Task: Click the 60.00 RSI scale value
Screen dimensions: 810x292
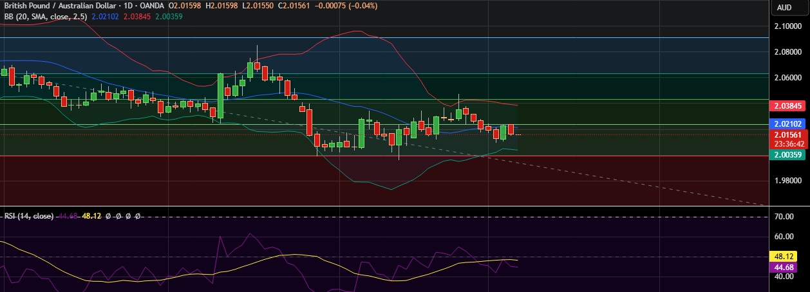Action: pyautogui.click(x=784, y=237)
